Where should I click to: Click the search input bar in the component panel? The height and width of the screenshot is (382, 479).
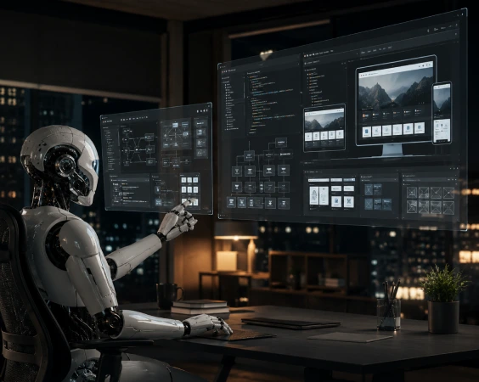click(x=318, y=180)
